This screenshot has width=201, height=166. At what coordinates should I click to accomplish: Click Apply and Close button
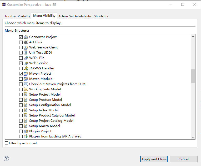point(154,159)
